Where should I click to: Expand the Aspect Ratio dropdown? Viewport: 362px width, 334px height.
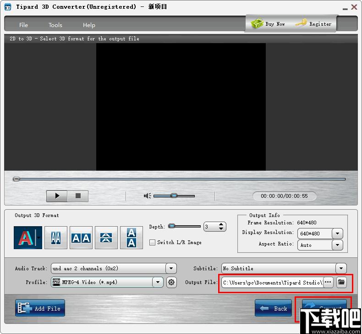pyautogui.click(x=337, y=245)
